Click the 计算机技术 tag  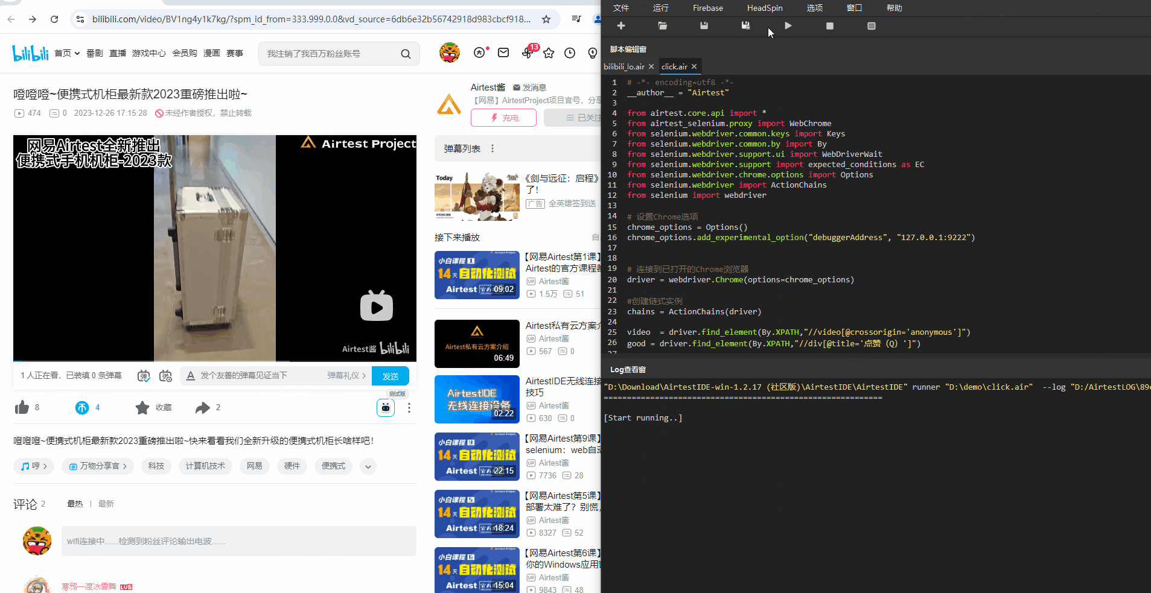coord(205,466)
